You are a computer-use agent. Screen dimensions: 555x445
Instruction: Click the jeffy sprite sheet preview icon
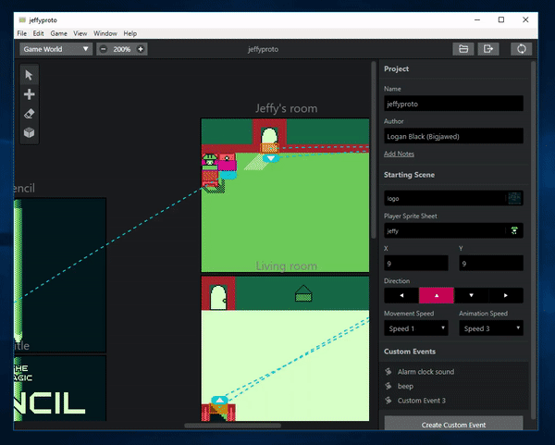514,230
